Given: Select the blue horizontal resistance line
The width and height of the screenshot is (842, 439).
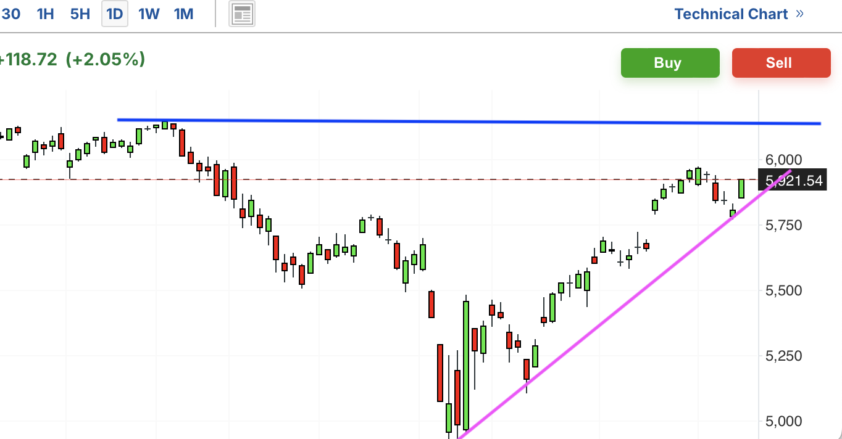Looking at the screenshot, I should click(469, 121).
